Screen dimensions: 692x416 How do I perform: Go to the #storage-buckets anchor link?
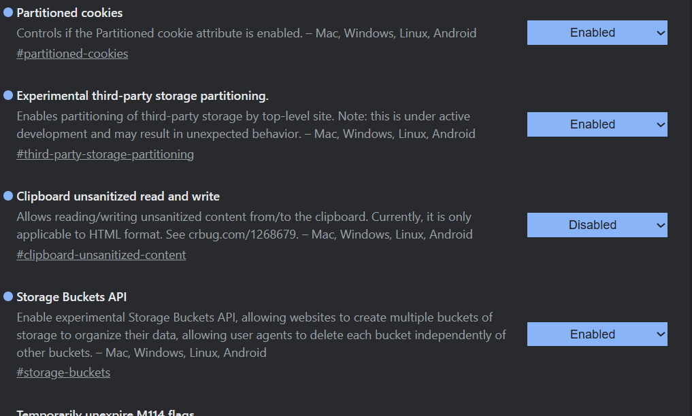[63, 372]
